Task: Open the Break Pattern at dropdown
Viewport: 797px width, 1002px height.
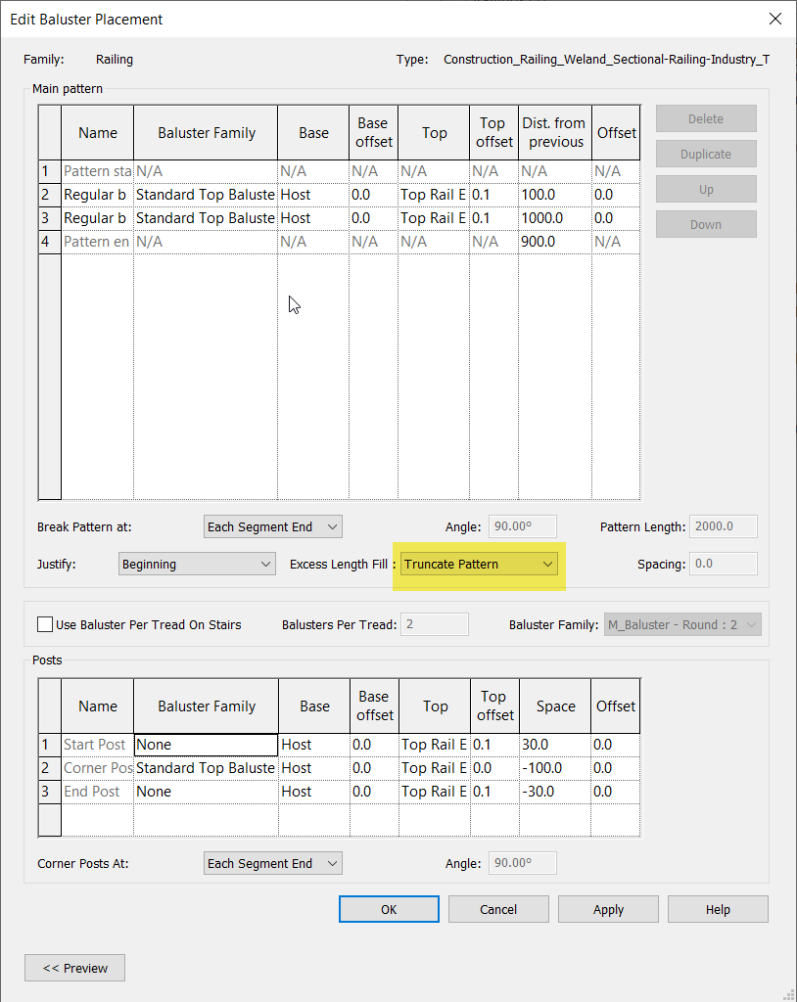Action: point(273,526)
